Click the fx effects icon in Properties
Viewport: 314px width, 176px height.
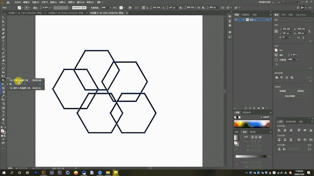pos(277,64)
